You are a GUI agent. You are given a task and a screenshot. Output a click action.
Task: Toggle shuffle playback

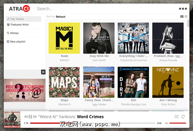point(176,117)
